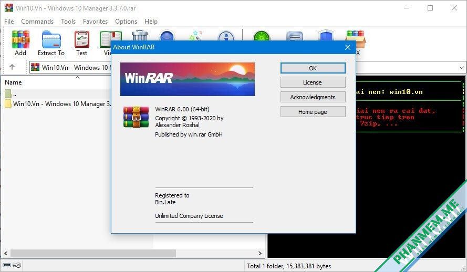Click the License button

(x=313, y=82)
